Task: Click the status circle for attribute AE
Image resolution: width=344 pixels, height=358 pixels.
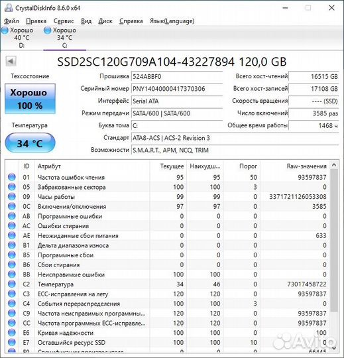Action: click(x=12, y=235)
